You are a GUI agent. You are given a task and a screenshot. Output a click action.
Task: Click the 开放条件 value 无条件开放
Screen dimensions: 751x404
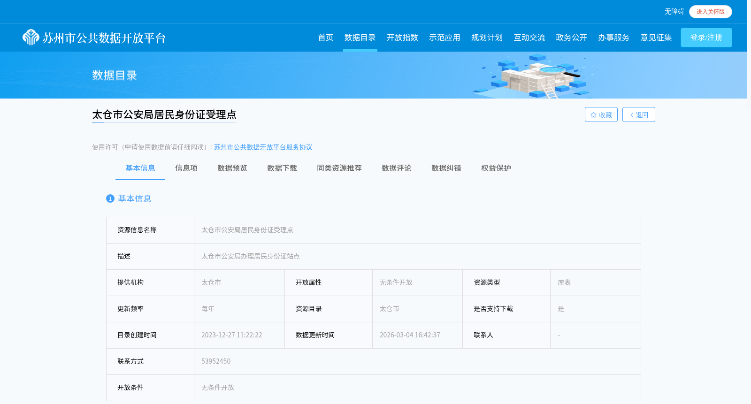click(x=218, y=388)
